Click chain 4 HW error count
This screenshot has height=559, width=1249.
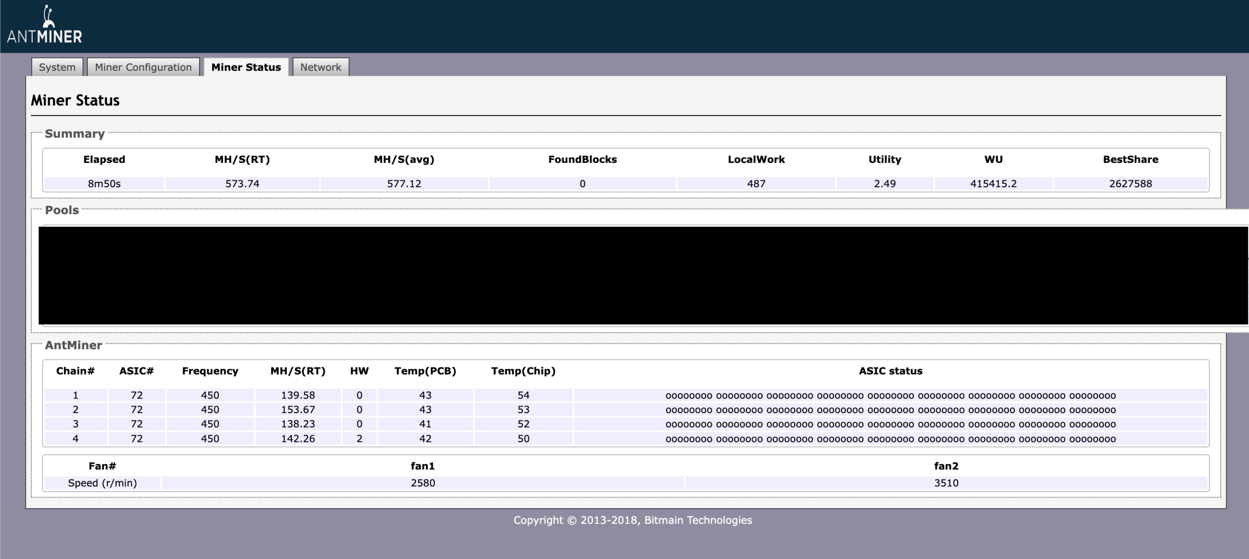pyautogui.click(x=360, y=439)
